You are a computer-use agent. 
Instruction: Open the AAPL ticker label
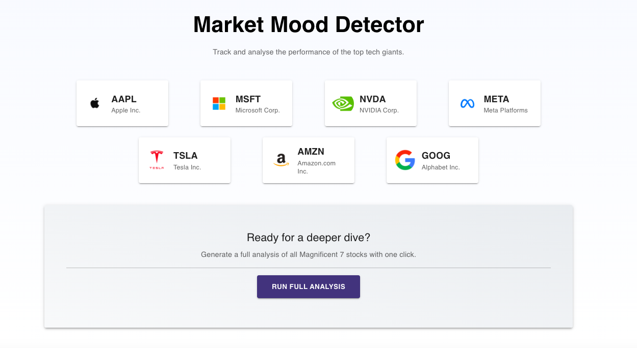tap(124, 99)
